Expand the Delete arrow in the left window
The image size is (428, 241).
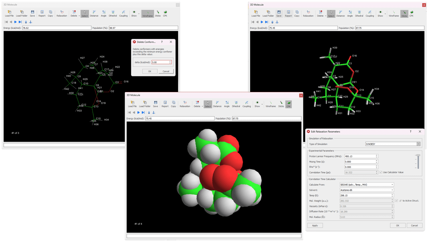pyautogui.click(x=79, y=16)
